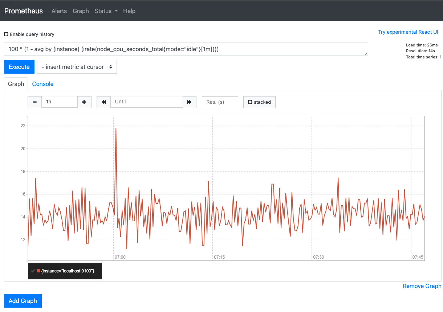Click the 22 y-axis label
This screenshot has width=443, height=312.
click(23, 126)
